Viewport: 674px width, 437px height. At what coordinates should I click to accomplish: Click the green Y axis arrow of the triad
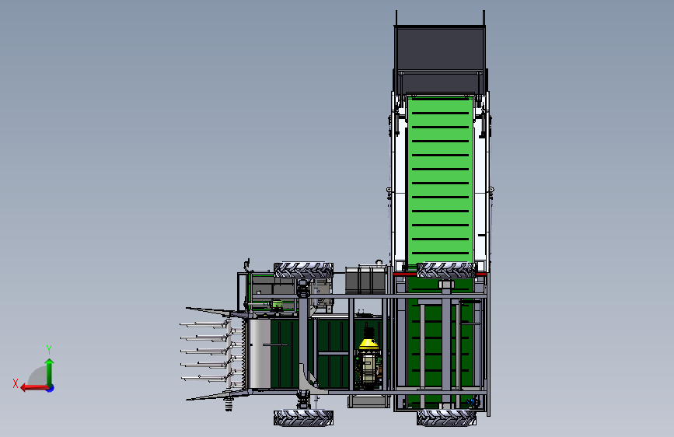point(50,372)
